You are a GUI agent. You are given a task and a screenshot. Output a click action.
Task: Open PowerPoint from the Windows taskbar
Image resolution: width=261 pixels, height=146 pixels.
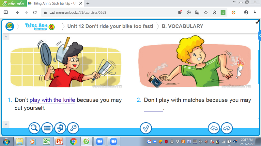(59, 141)
